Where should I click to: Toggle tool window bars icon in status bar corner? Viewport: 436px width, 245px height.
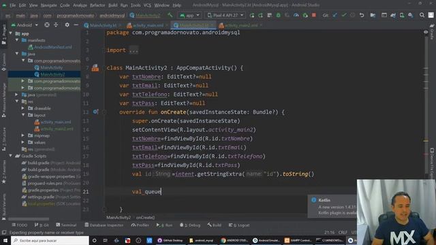click(3, 233)
